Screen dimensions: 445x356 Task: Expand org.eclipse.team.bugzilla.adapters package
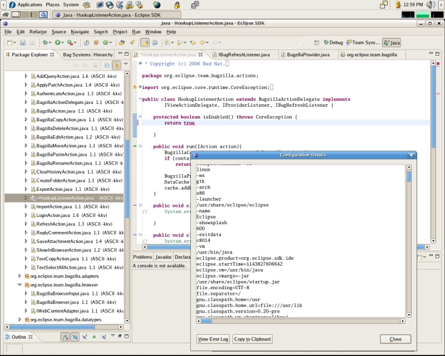pyautogui.click(x=19, y=276)
